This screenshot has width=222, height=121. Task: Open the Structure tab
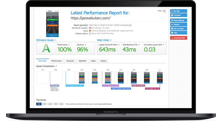click(70, 61)
